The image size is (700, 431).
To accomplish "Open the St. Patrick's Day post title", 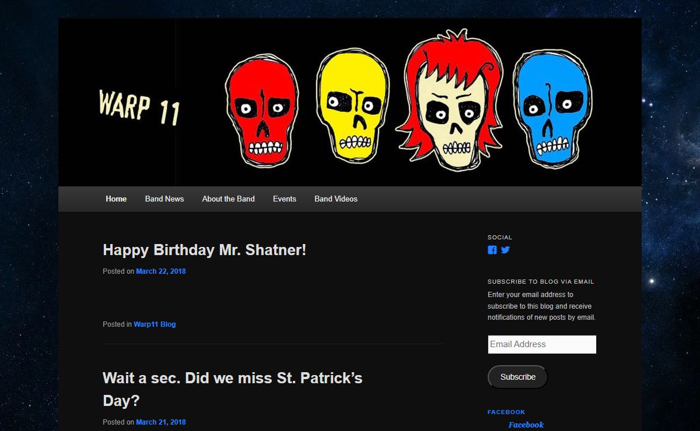I will (233, 389).
